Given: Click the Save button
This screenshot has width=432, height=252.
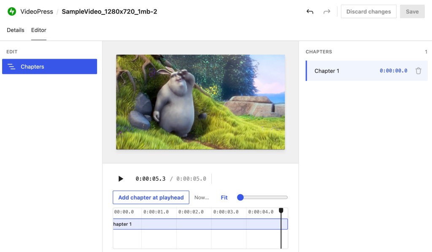Looking at the screenshot, I should [412, 11].
